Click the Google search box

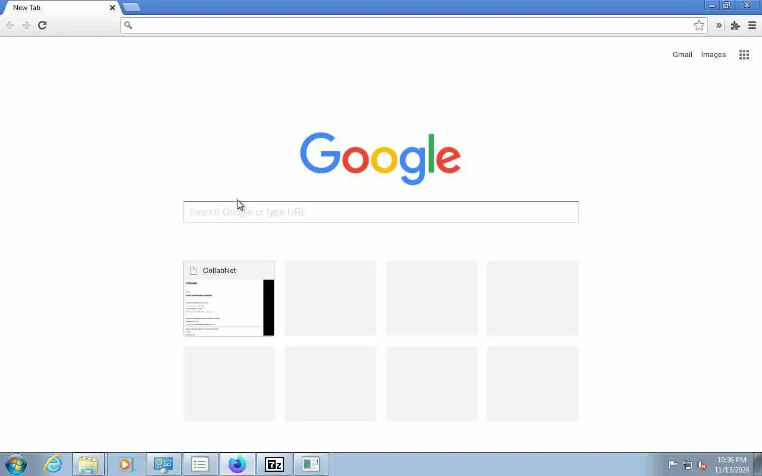(x=381, y=212)
